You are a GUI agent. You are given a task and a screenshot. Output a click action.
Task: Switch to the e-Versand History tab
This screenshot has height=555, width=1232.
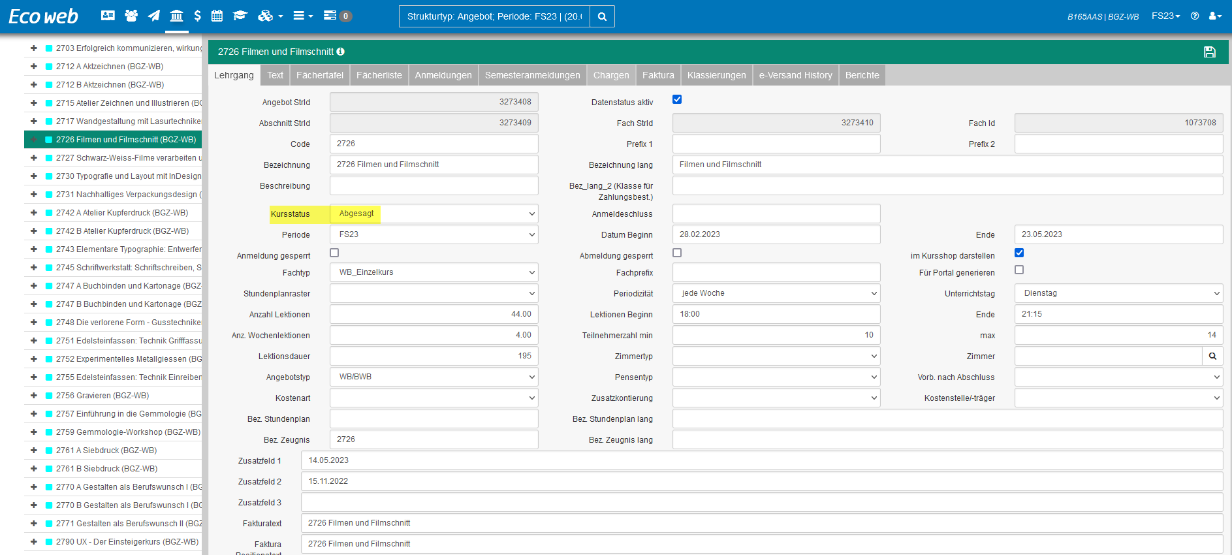(x=795, y=75)
